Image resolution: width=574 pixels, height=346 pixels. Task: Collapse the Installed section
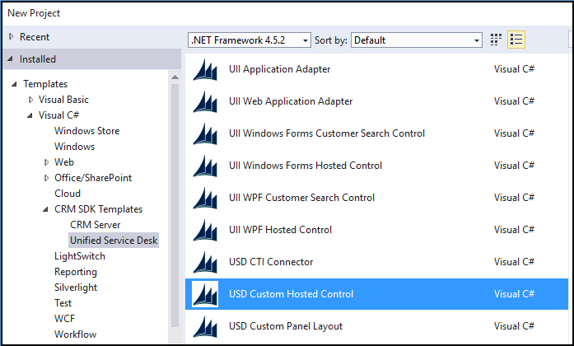(11, 59)
